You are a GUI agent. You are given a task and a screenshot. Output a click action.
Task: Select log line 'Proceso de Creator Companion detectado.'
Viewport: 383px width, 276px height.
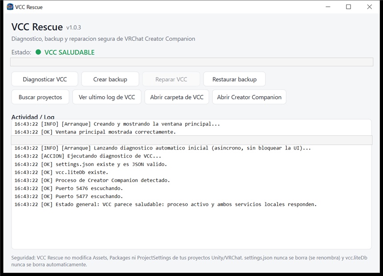click(x=92, y=180)
